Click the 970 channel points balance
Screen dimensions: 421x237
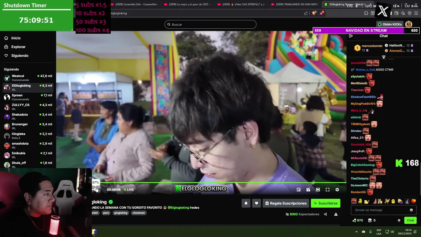pos(358,221)
